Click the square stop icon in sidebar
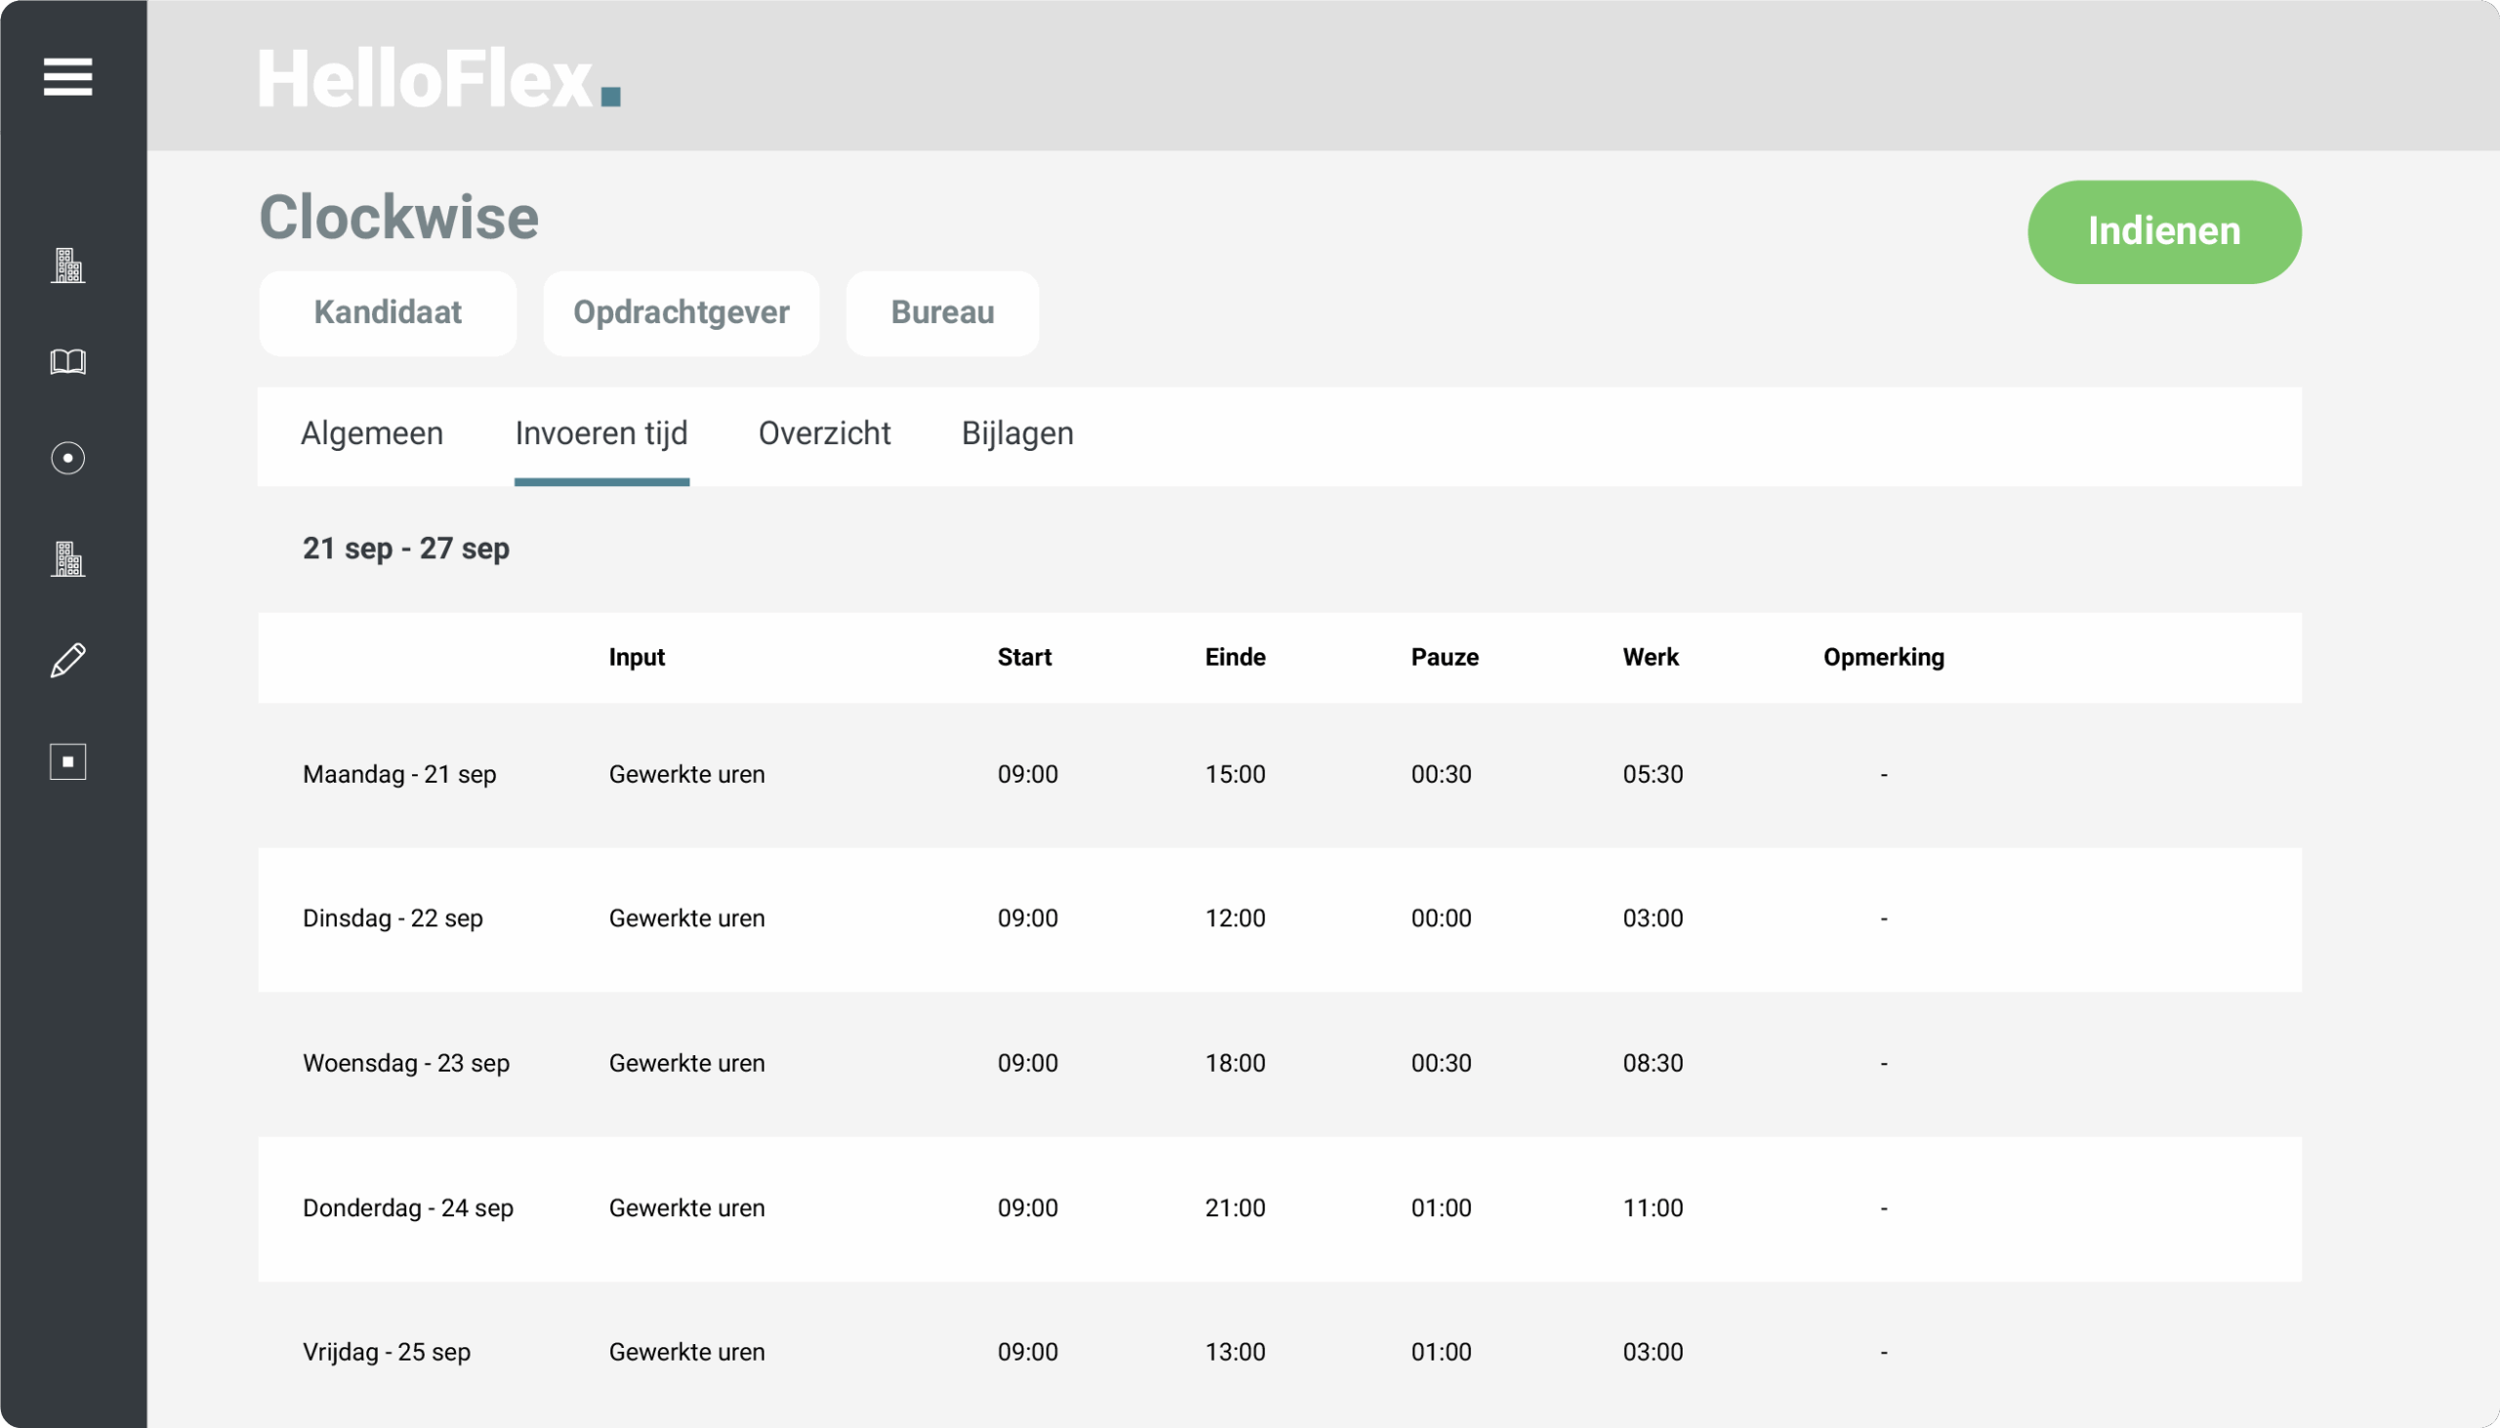This screenshot has width=2500, height=1428. click(67, 762)
